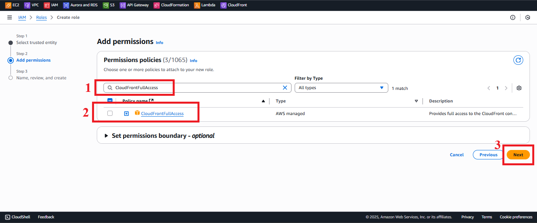Viewport: 537px width, 223px height.
Task: Click the AWS managed type cell
Action: tap(290, 113)
